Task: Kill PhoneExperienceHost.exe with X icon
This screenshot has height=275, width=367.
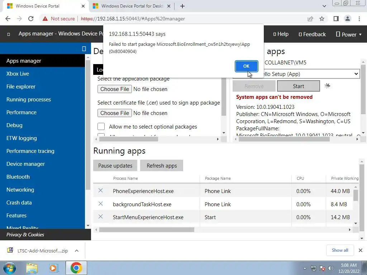Action: coord(101,190)
